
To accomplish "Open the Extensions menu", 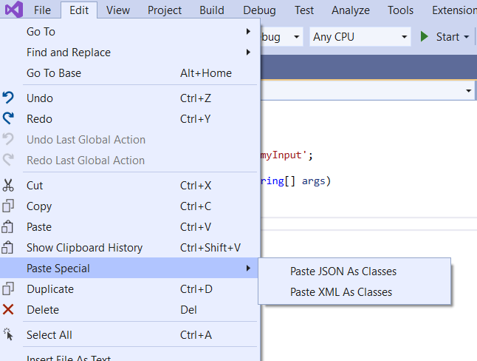I will click(454, 10).
